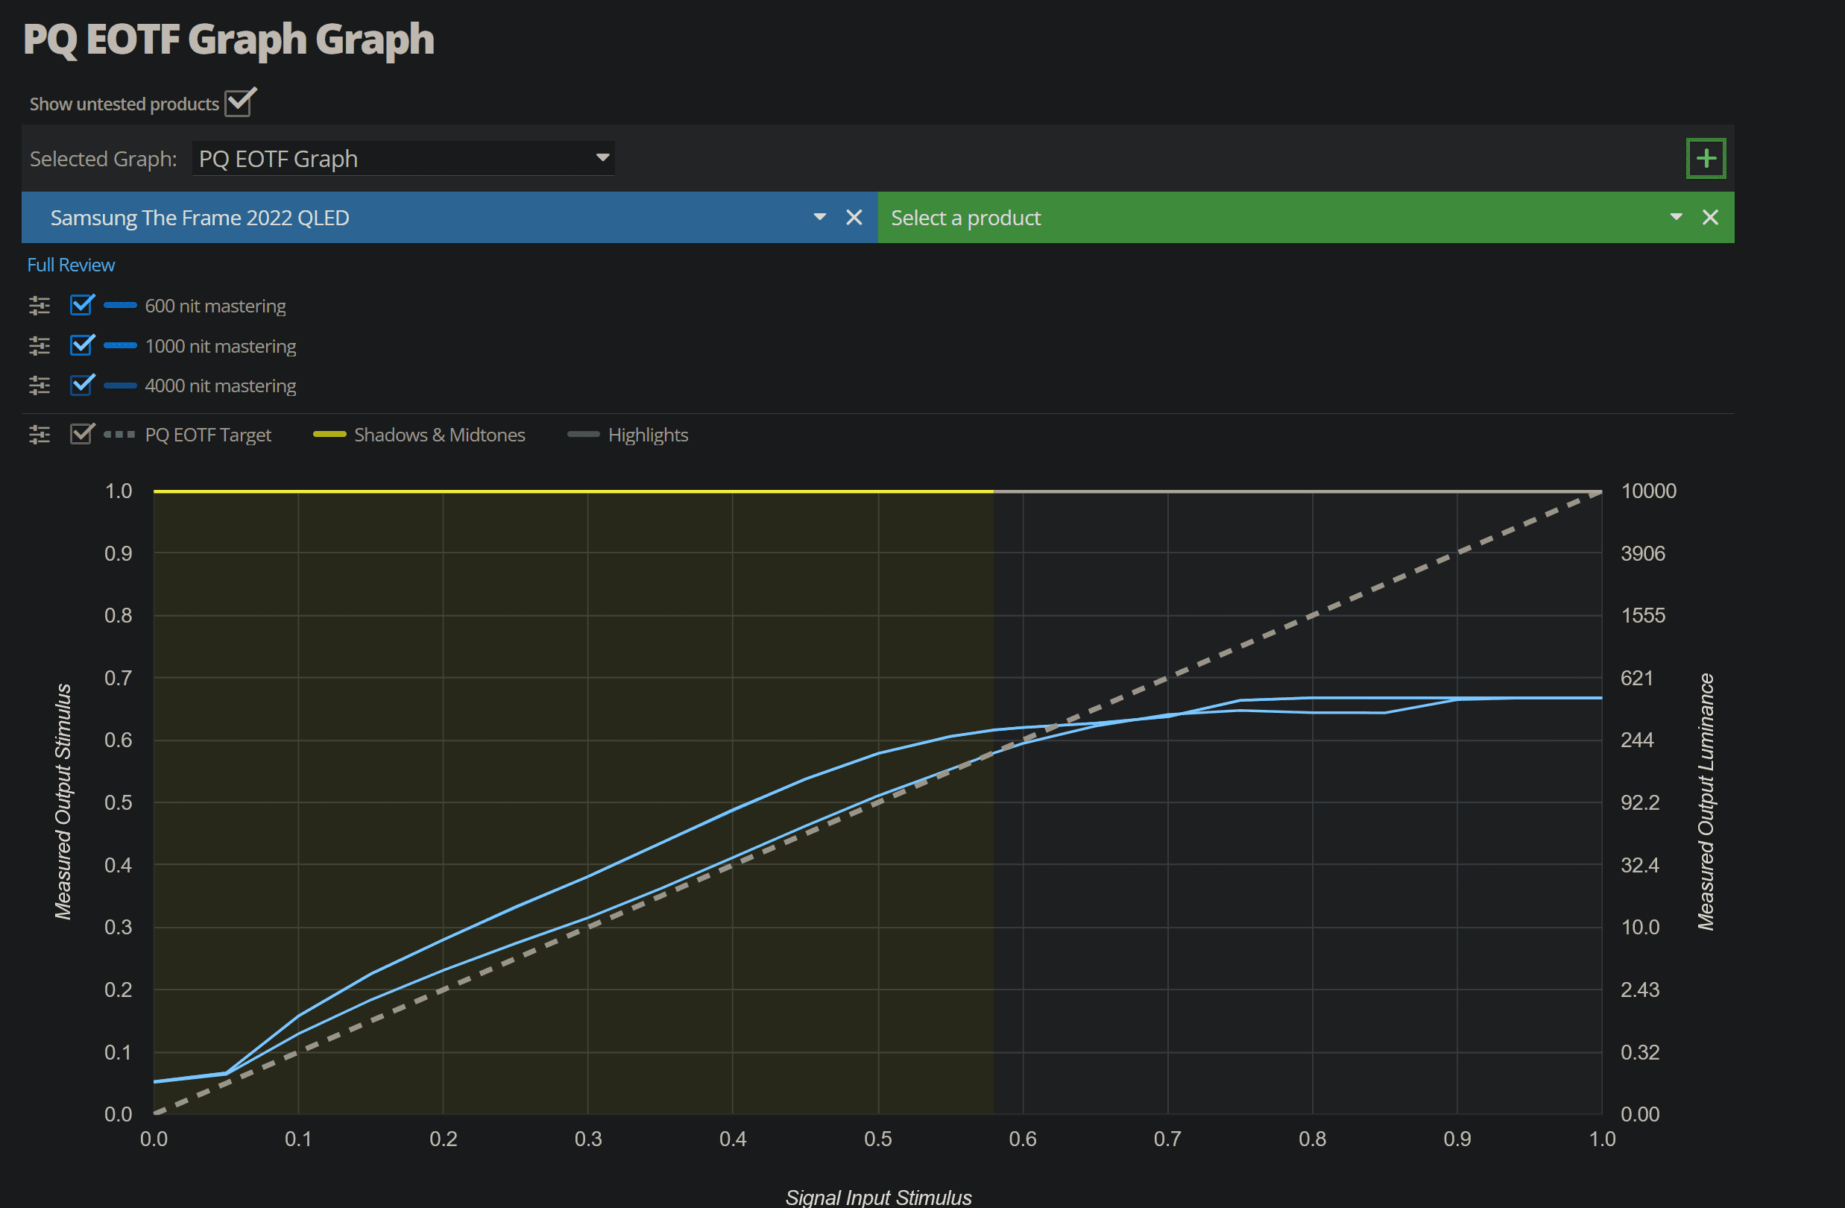Uncheck Show untested products checkbox

tap(239, 102)
